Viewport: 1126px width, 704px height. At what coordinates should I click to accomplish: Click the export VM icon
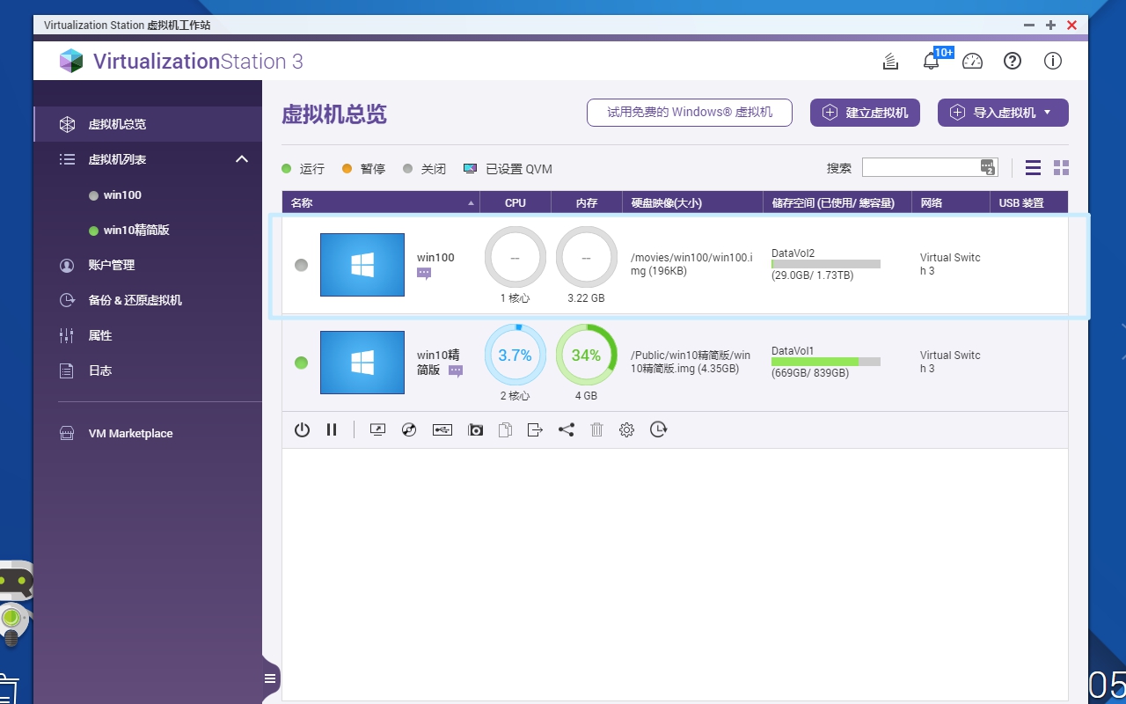click(x=535, y=429)
